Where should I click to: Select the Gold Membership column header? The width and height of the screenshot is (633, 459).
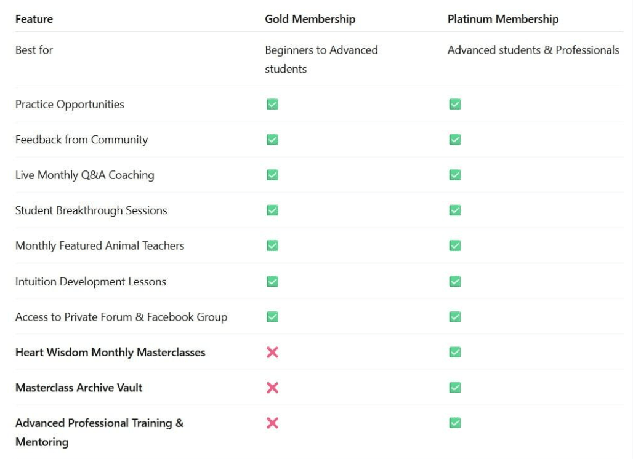pos(310,19)
